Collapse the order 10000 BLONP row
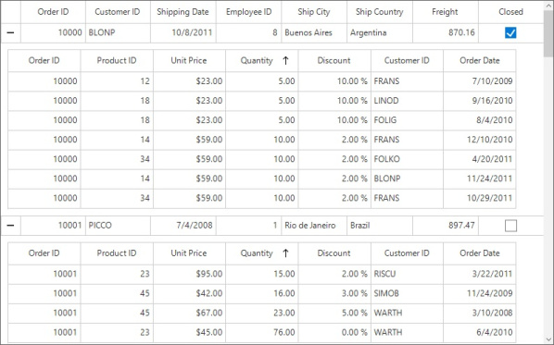Screen dimensions: 554x345 tap(10, 32)
